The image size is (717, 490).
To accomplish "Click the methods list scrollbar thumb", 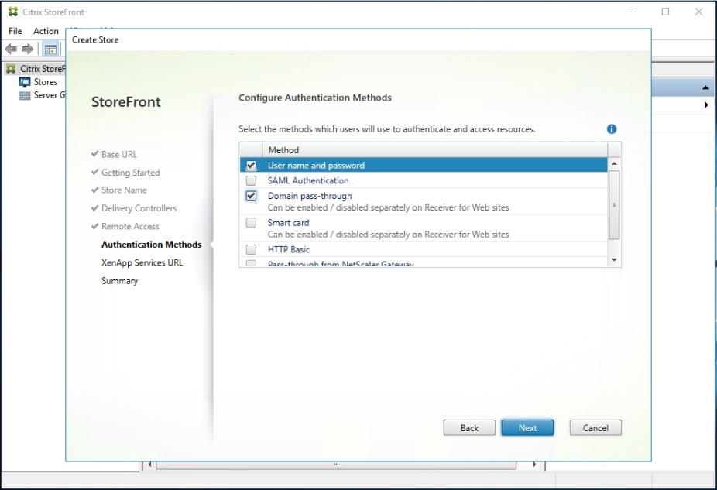I will click(x=614, y=205).
